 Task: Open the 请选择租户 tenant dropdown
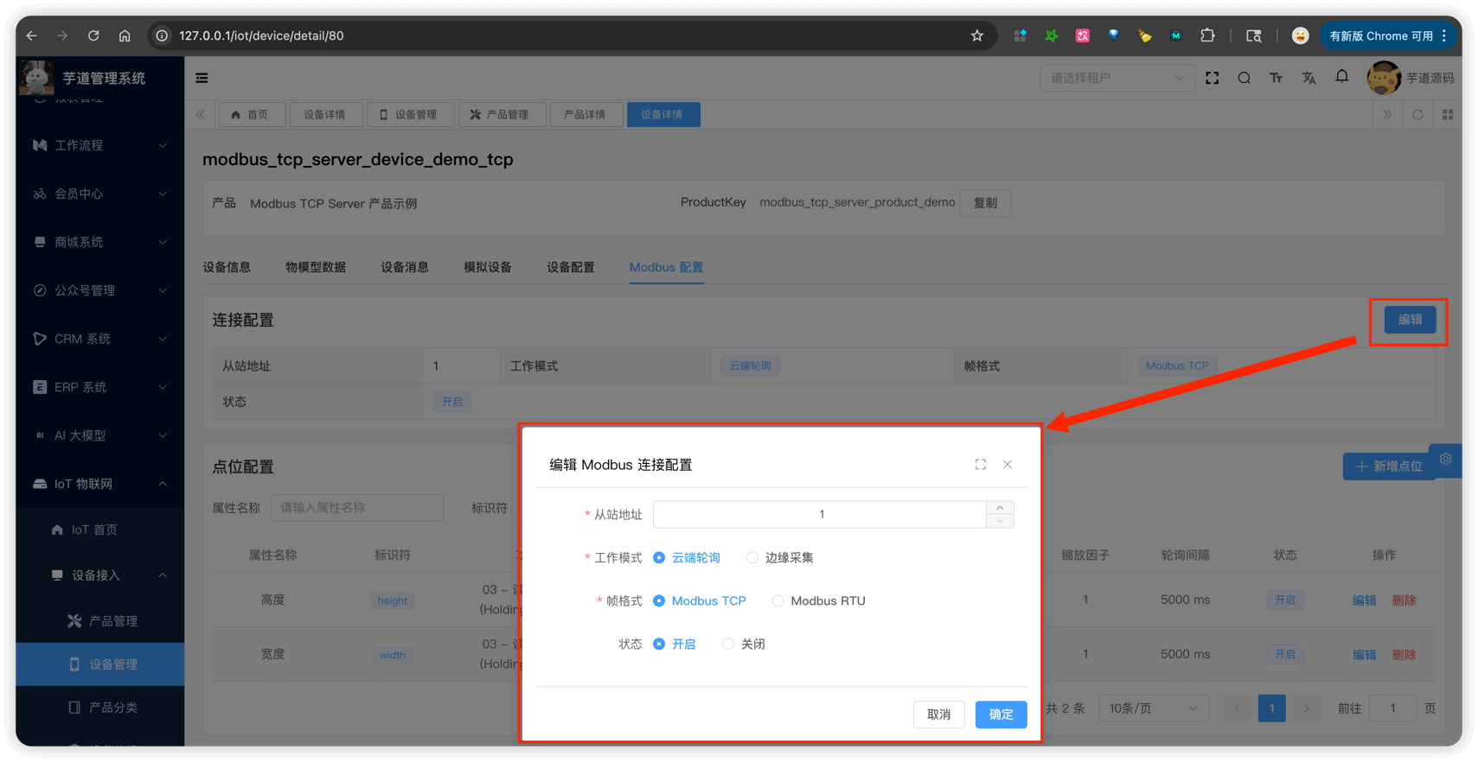pyautogui.click(x=1116, y=78)
